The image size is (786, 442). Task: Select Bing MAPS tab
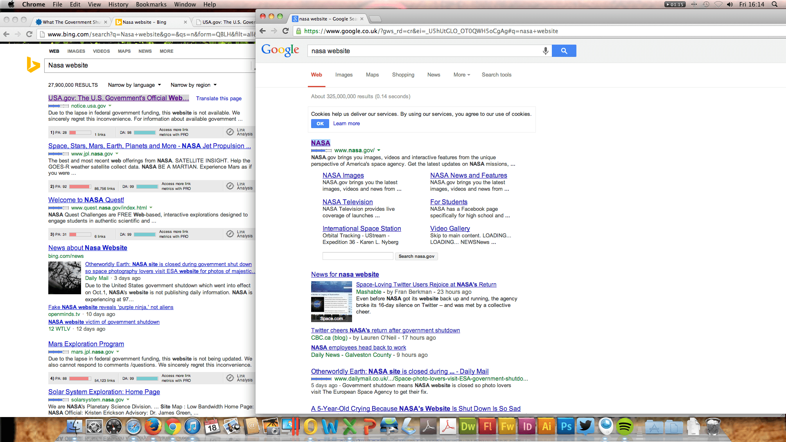[124, 51]
